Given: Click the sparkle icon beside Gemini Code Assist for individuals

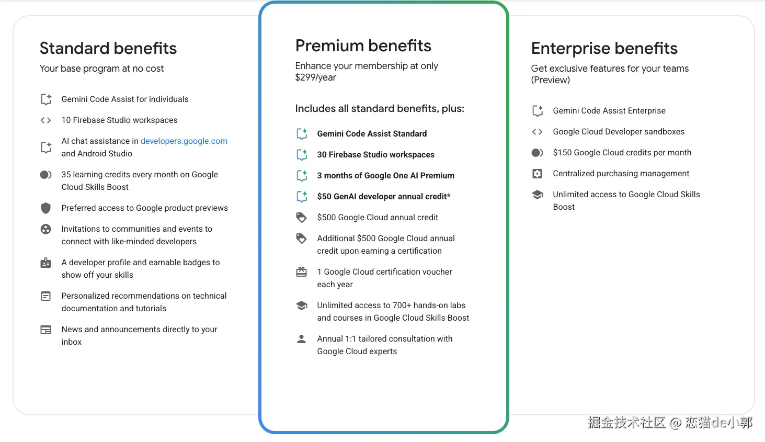Looking at the screenshot, I should [46, 99].
